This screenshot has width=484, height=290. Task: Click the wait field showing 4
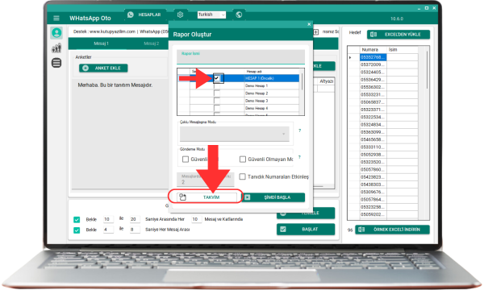tap(108, 230)
